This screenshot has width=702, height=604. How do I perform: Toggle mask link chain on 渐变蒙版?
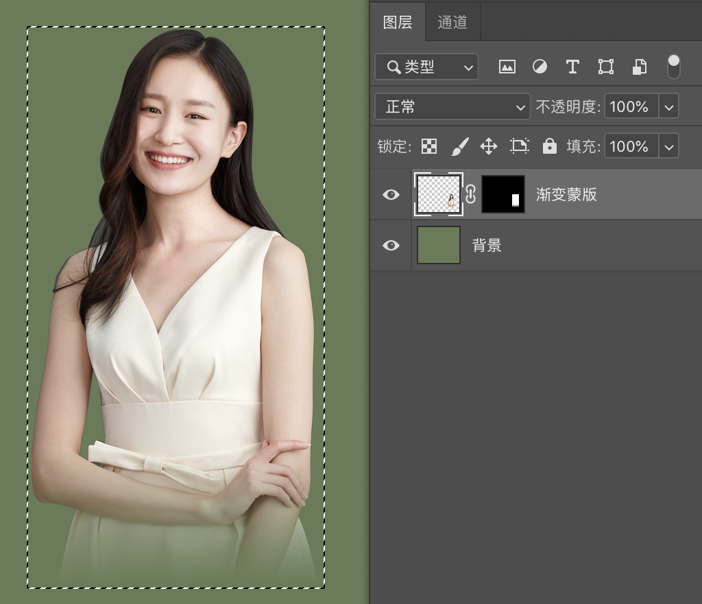click(x=470, y=194)
